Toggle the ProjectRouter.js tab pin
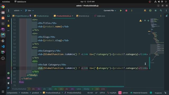This screenshot has width=169, height=95. 30,16
